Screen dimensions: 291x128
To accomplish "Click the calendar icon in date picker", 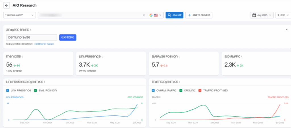I will (x=254, y=15).
